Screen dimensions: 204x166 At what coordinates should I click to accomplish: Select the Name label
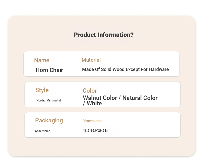[x=42, y=60]
